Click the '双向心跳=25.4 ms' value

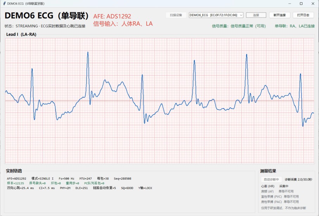[x=20, y=188]
